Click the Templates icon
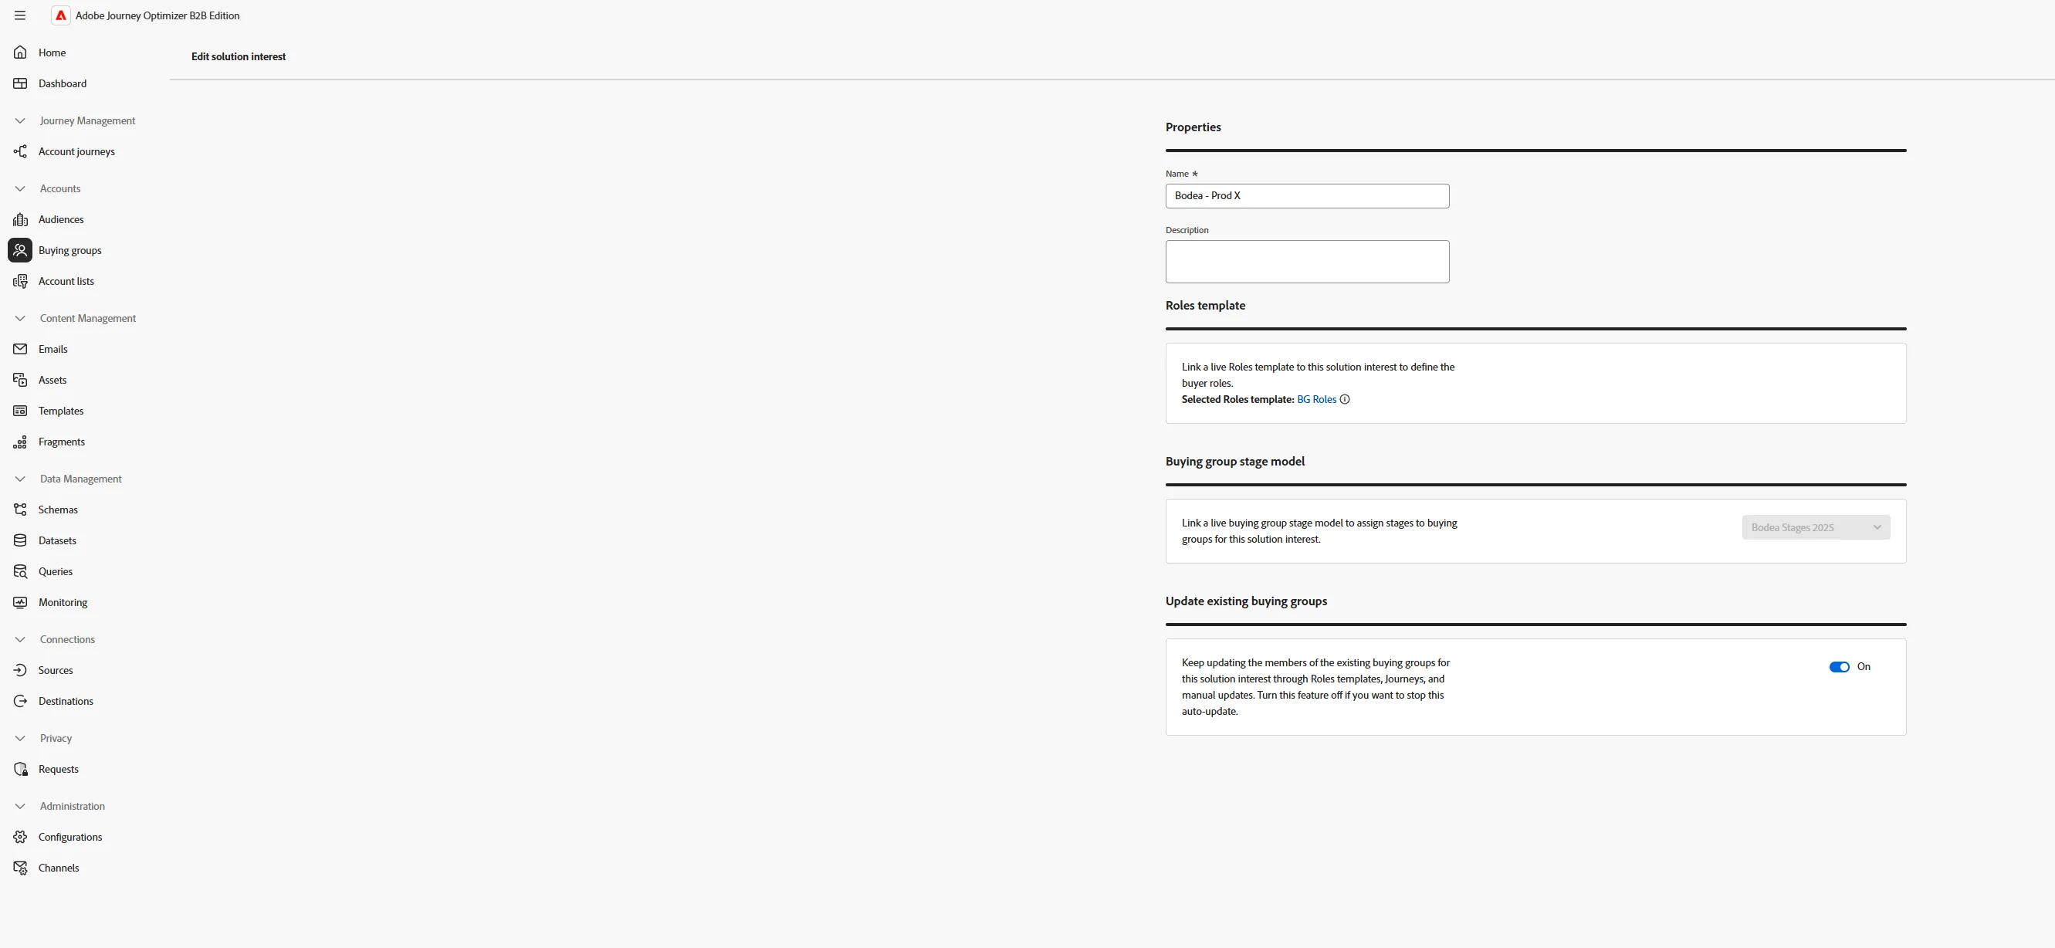The image size is (2055, 948). 20,411
